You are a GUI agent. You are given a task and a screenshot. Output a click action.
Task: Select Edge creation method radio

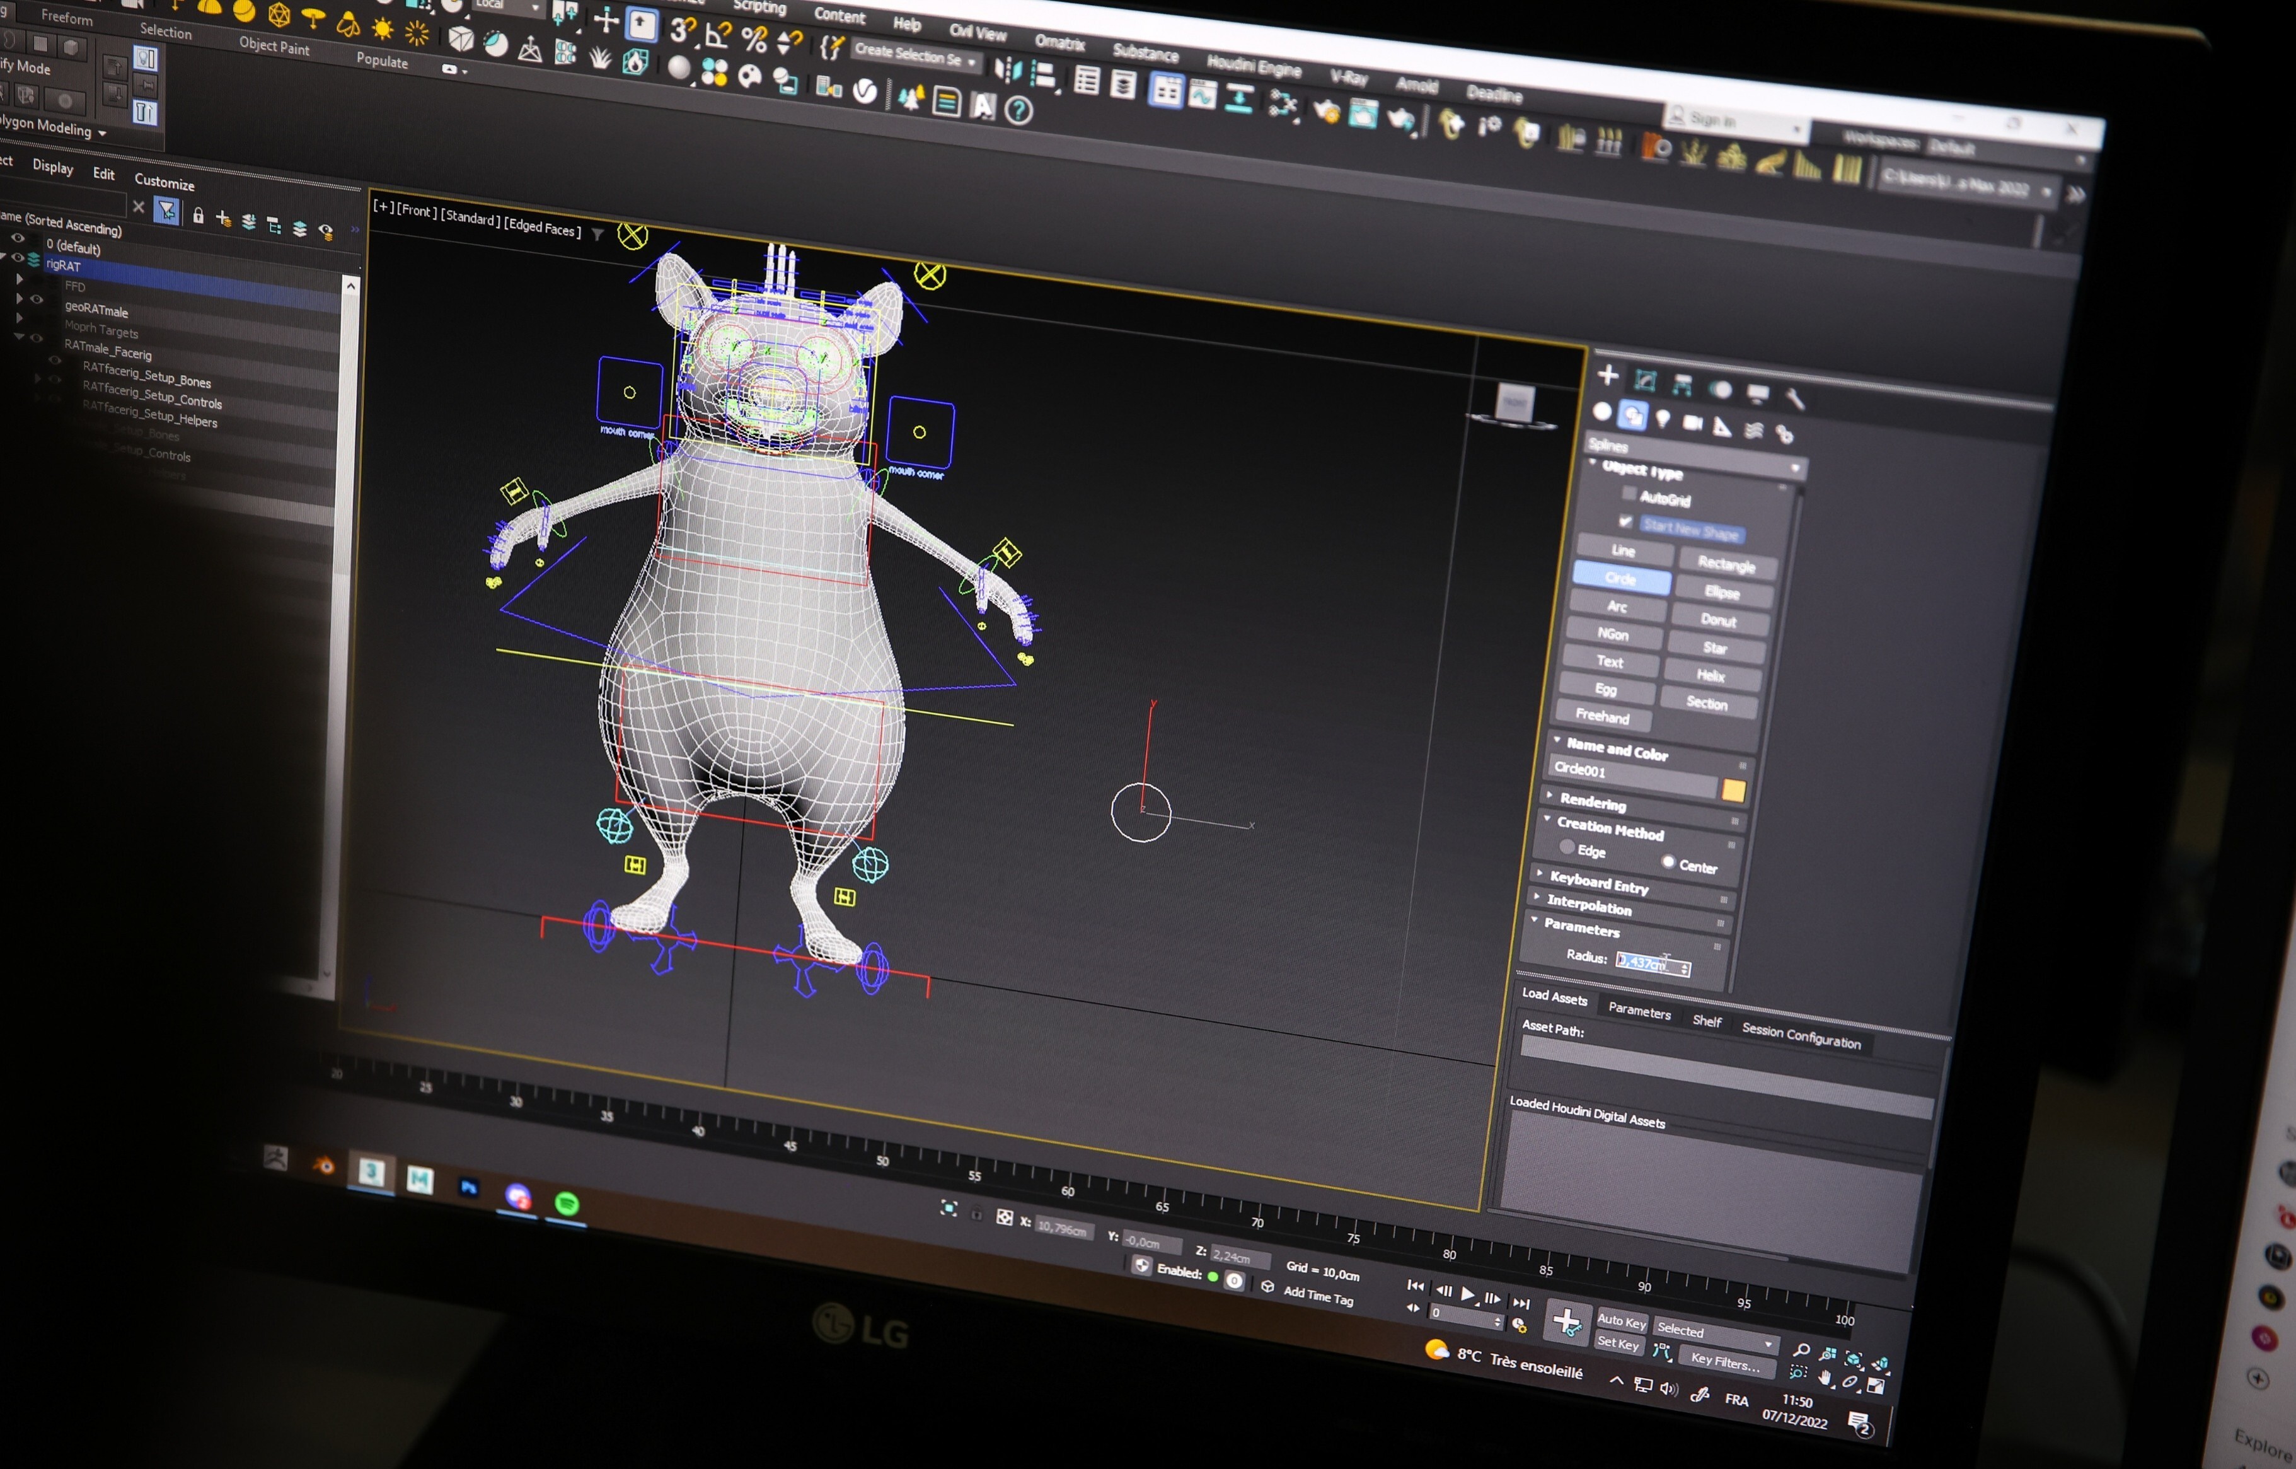pyautogui.click(x=1567, y=846)
